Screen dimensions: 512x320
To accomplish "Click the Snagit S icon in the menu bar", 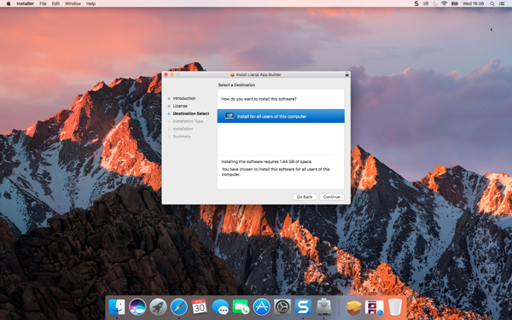I will point(416,3).
